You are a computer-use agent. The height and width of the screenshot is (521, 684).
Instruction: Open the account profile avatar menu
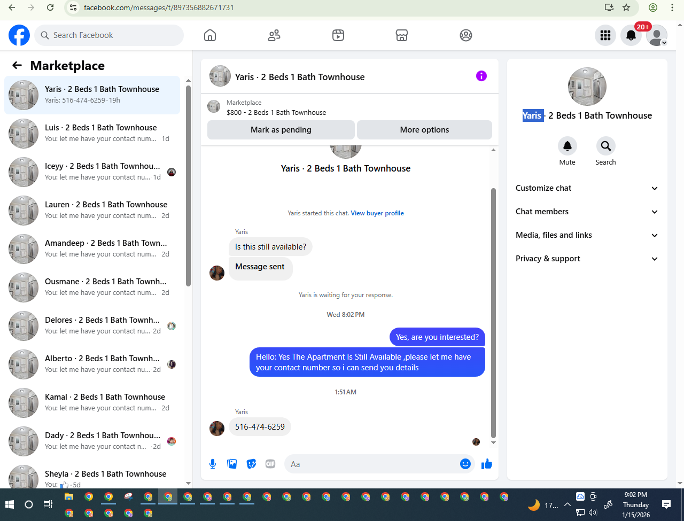click(657, 35)
